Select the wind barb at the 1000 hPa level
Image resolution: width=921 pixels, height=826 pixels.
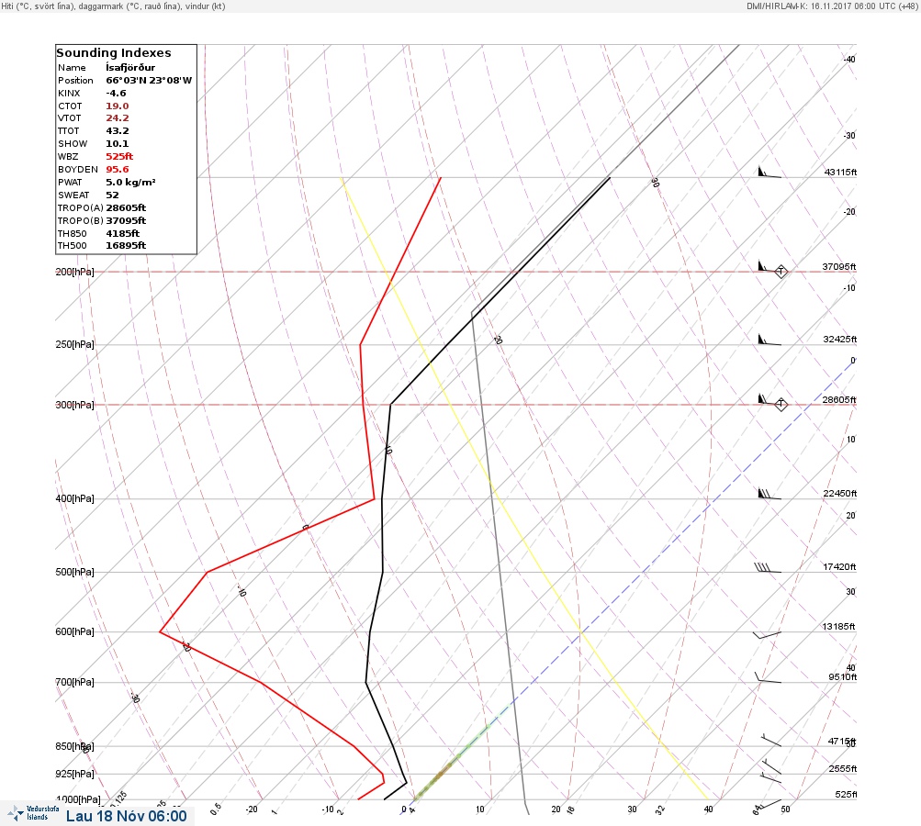(x=770, y=804)
